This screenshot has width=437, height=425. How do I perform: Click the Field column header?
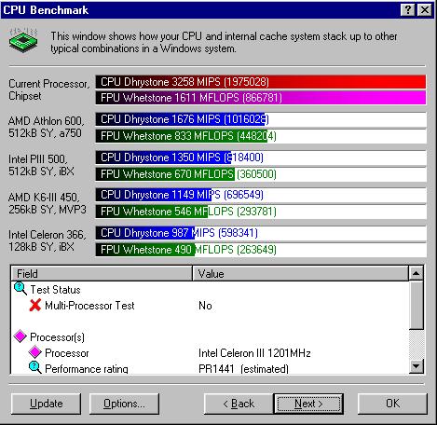coord(102,274)
